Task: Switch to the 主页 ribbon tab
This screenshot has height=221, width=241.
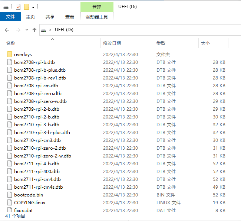Action: click(x=30, y=17)
